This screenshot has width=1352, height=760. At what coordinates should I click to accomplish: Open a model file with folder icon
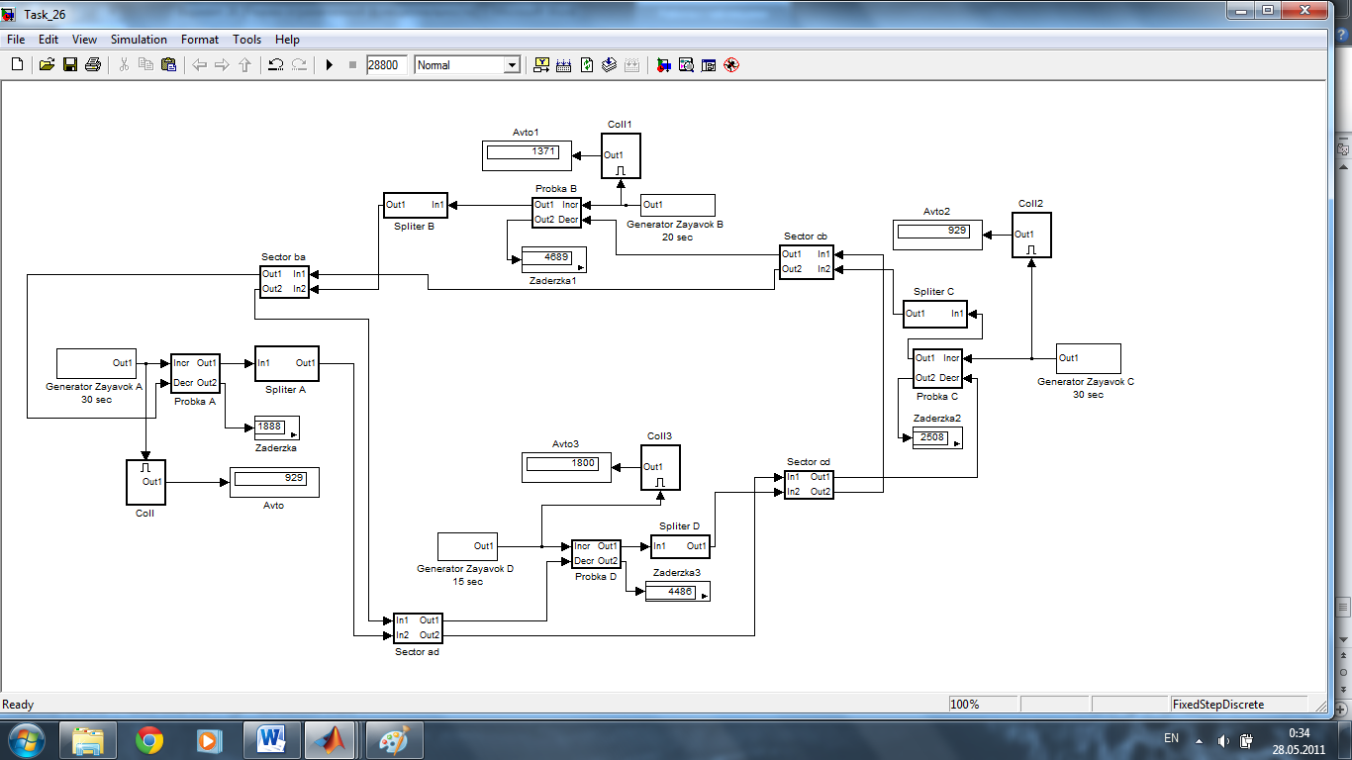tap(47, 65)
